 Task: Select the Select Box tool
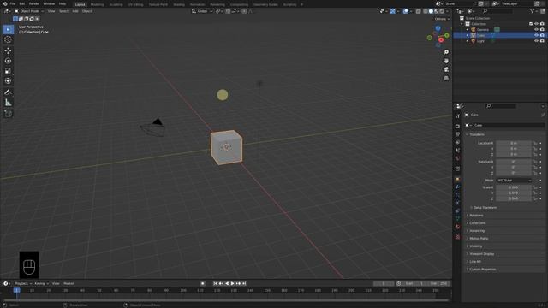8,29
